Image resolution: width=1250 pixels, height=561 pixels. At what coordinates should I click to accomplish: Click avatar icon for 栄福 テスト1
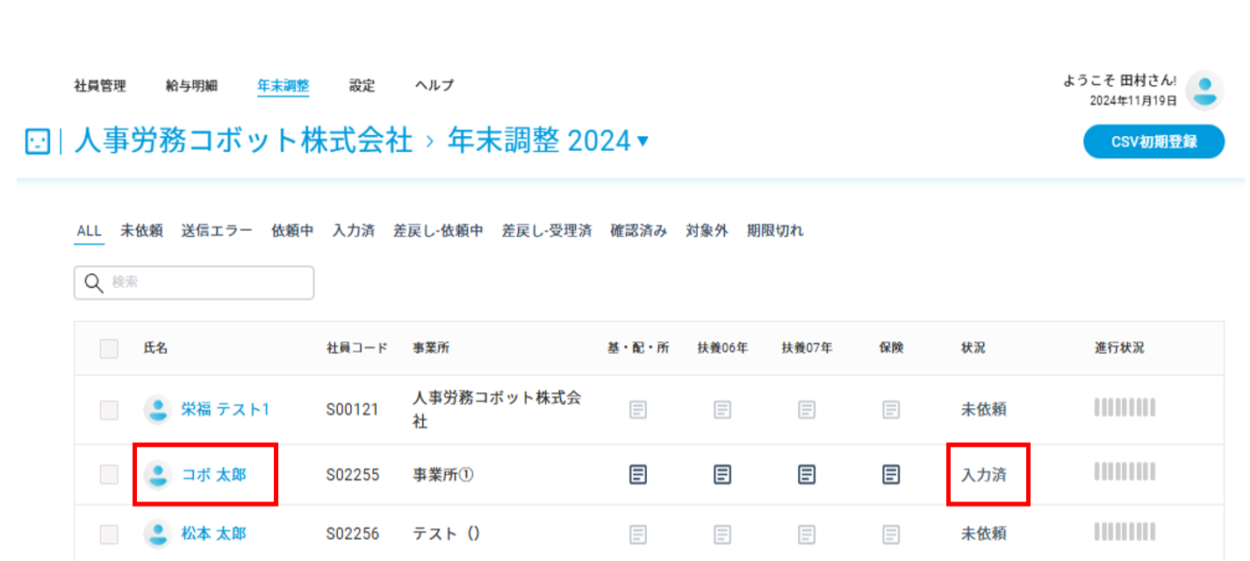158,409
